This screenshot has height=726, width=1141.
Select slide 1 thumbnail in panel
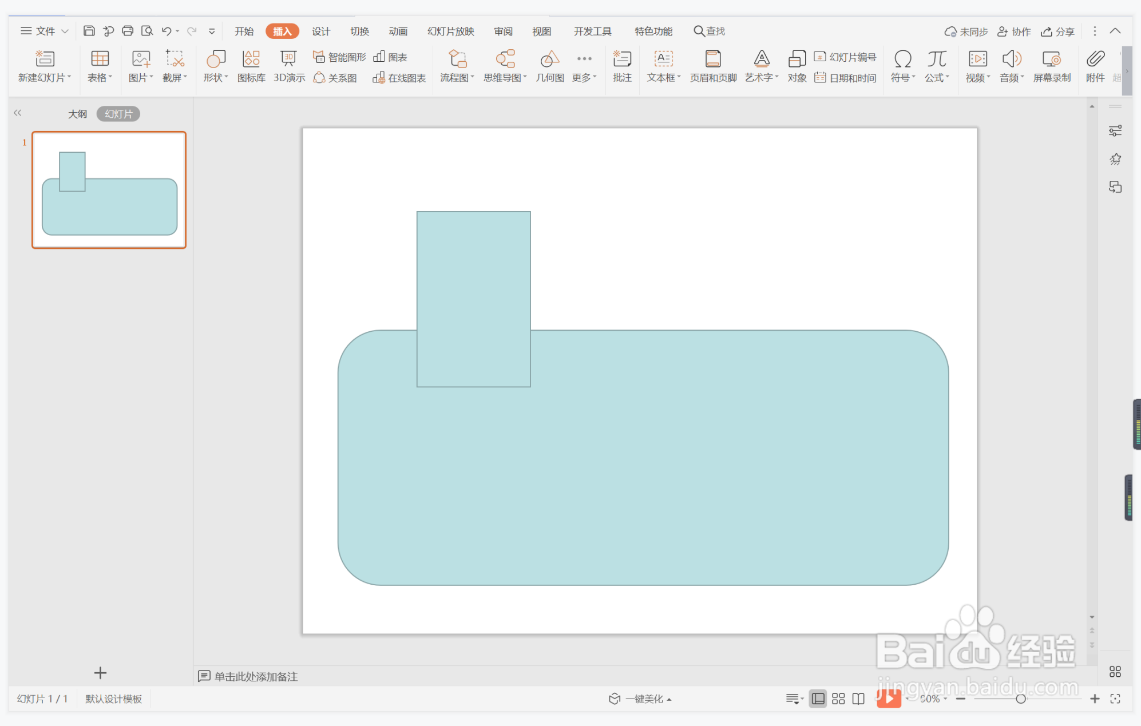(x=109, y=190)
